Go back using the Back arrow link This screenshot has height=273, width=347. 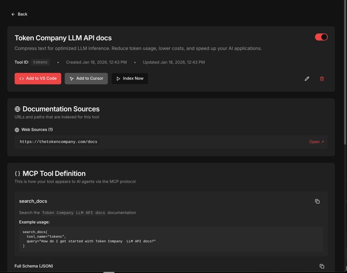tap(19, 14)
